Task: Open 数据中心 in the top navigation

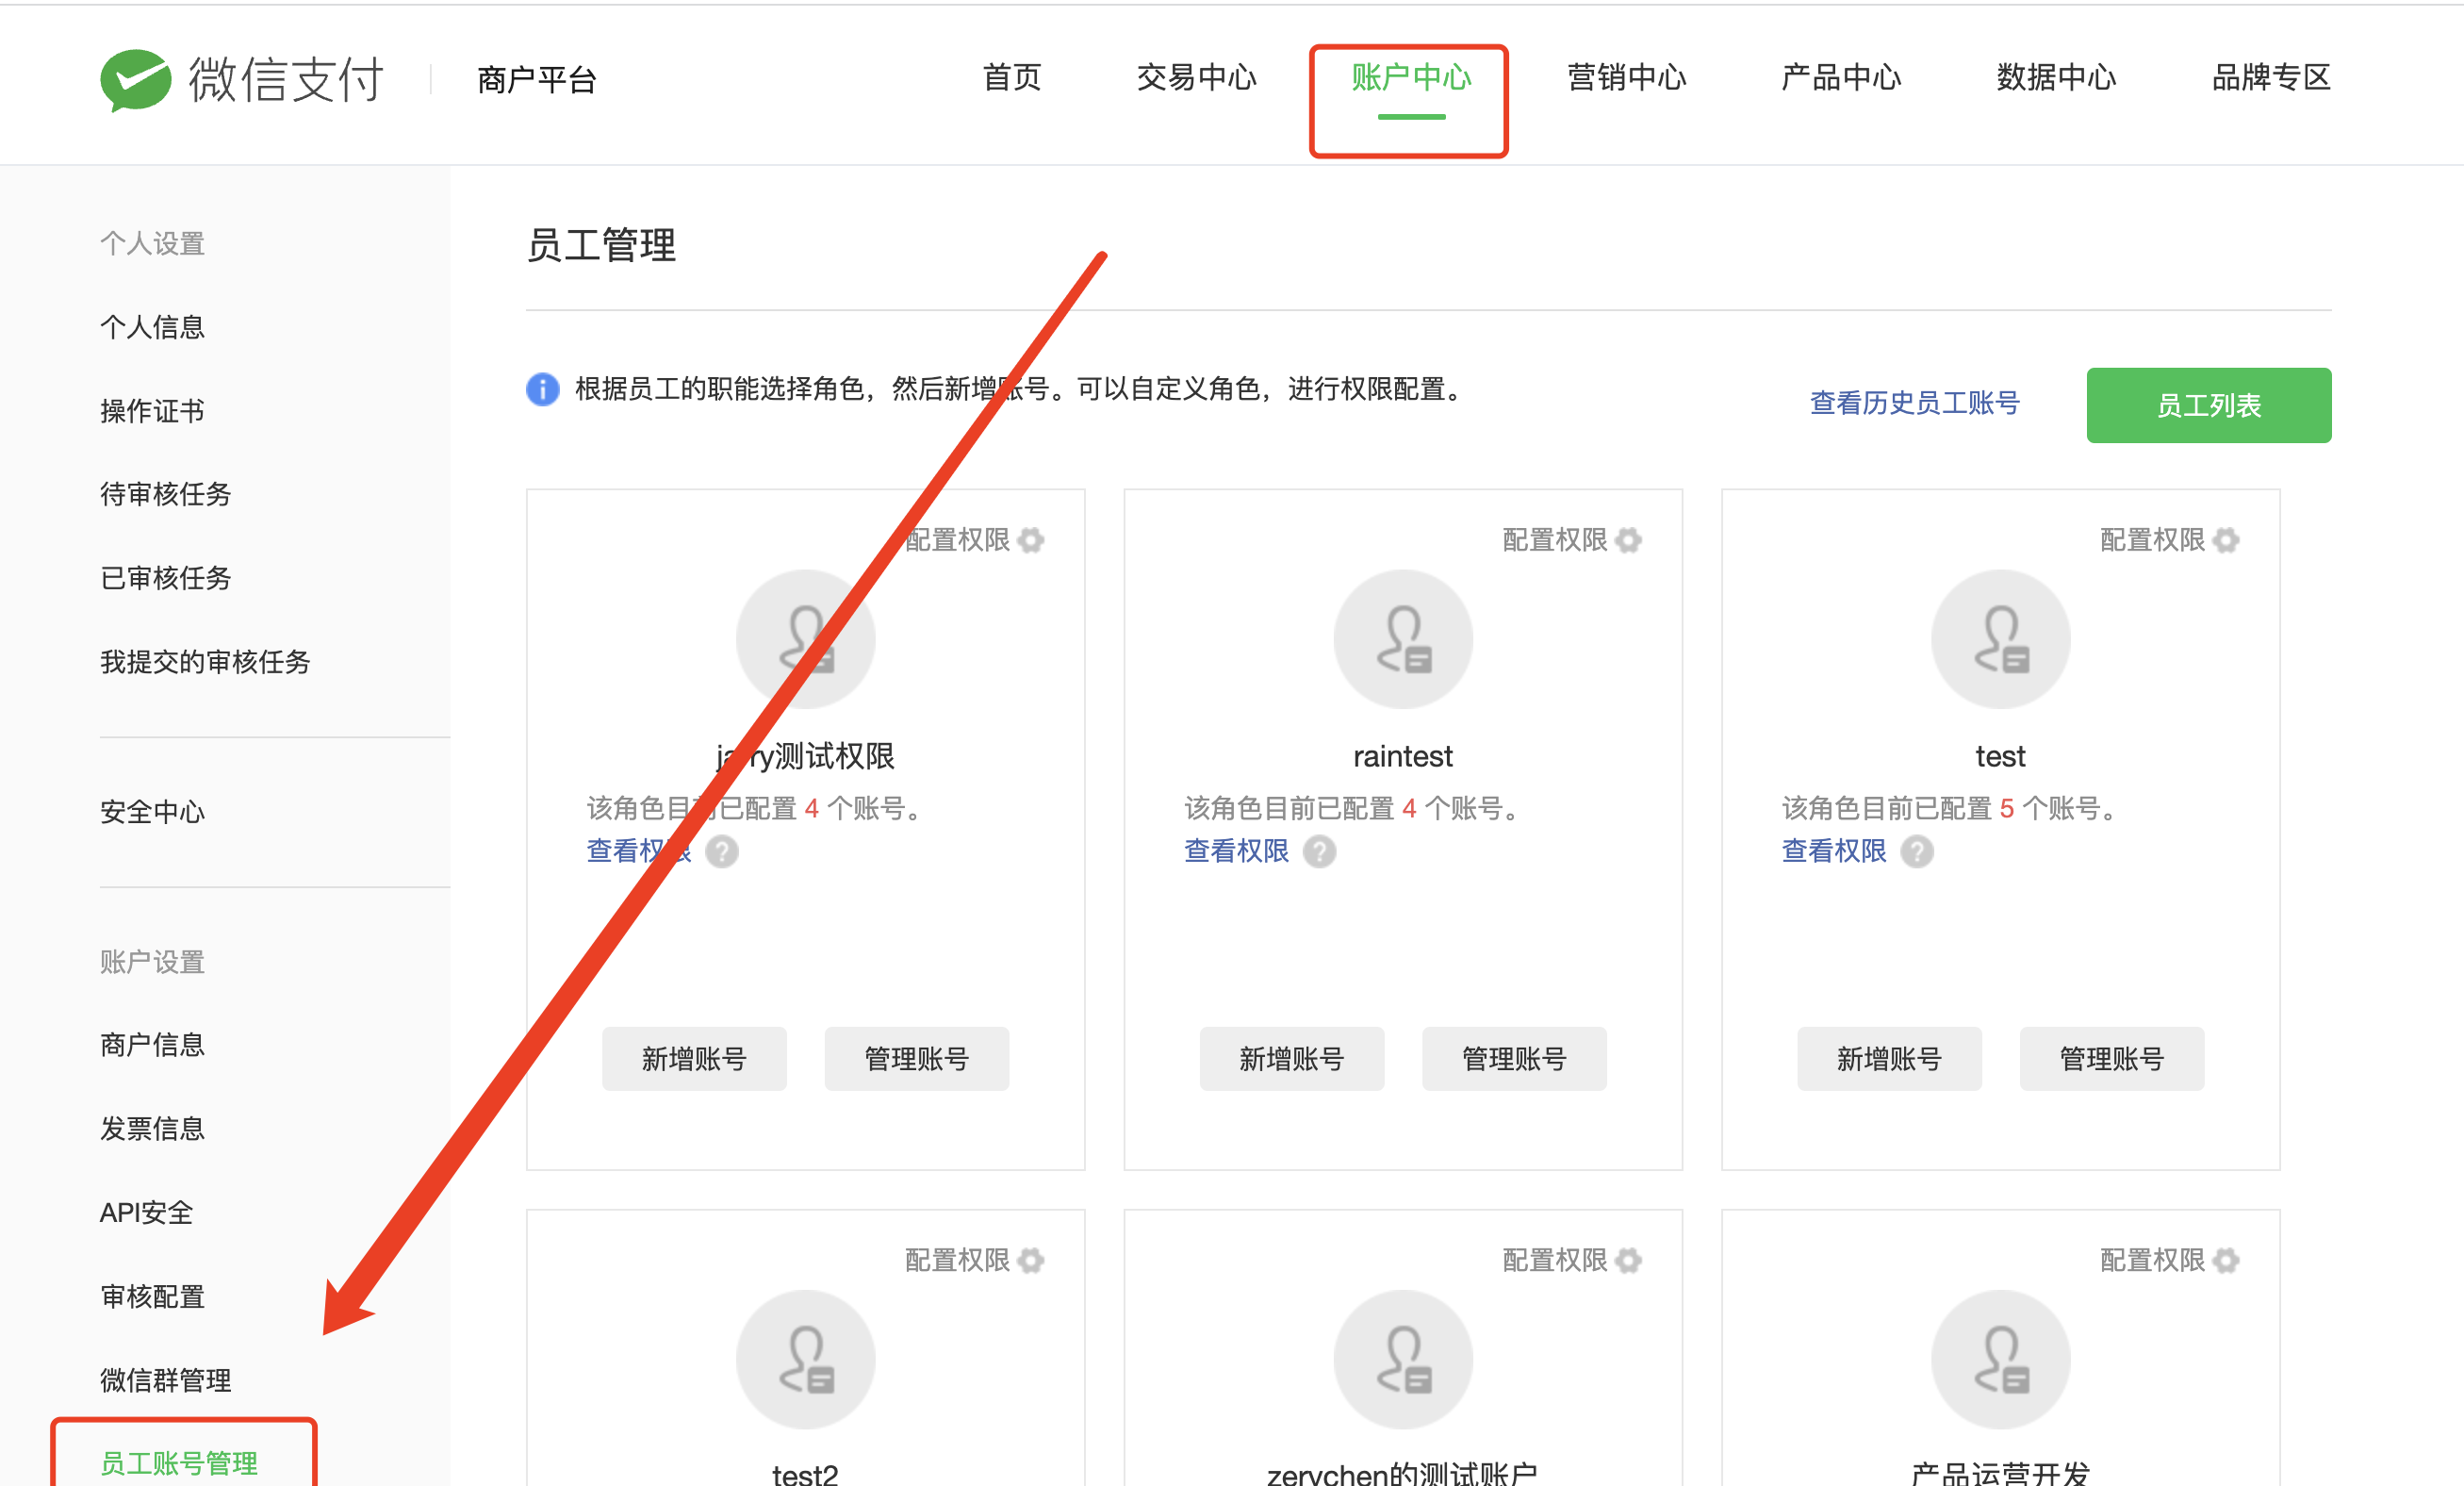Action: [x=2056, y=77]
